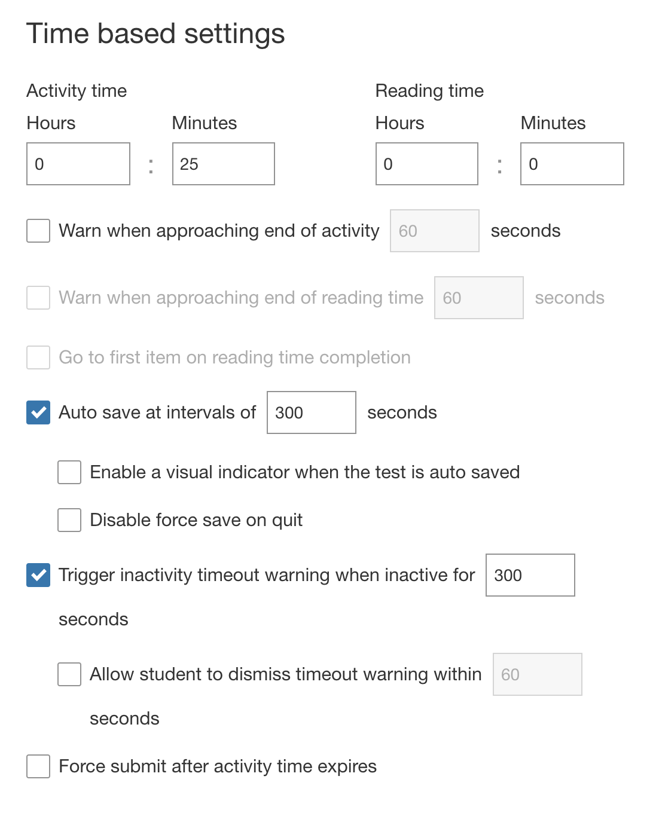Enable warning when approaching end of activity
Screen dimensions: 659x813
click(x=38, y=231)
